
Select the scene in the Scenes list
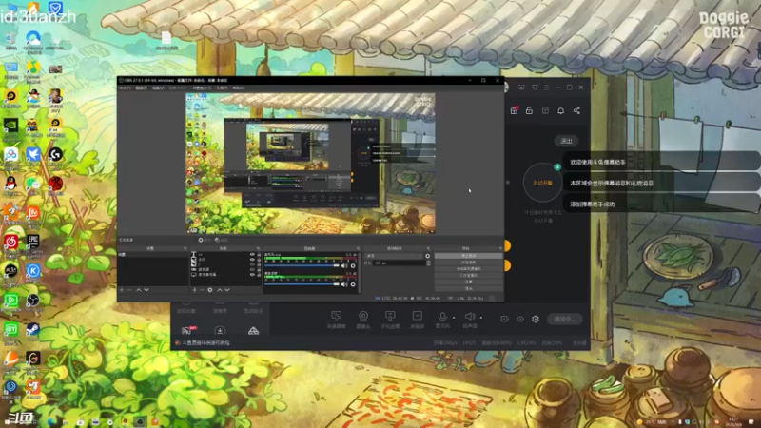tap(153, 254)
